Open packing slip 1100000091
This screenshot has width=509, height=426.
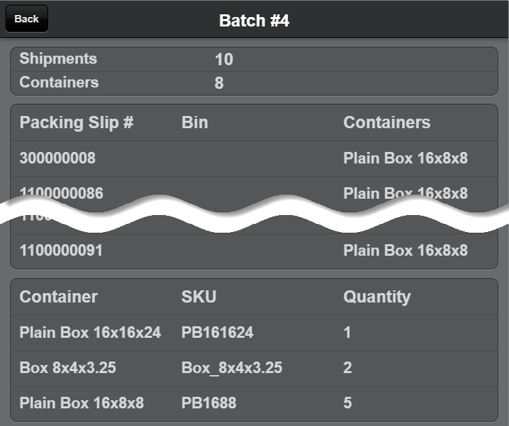[x=61, y=250]
